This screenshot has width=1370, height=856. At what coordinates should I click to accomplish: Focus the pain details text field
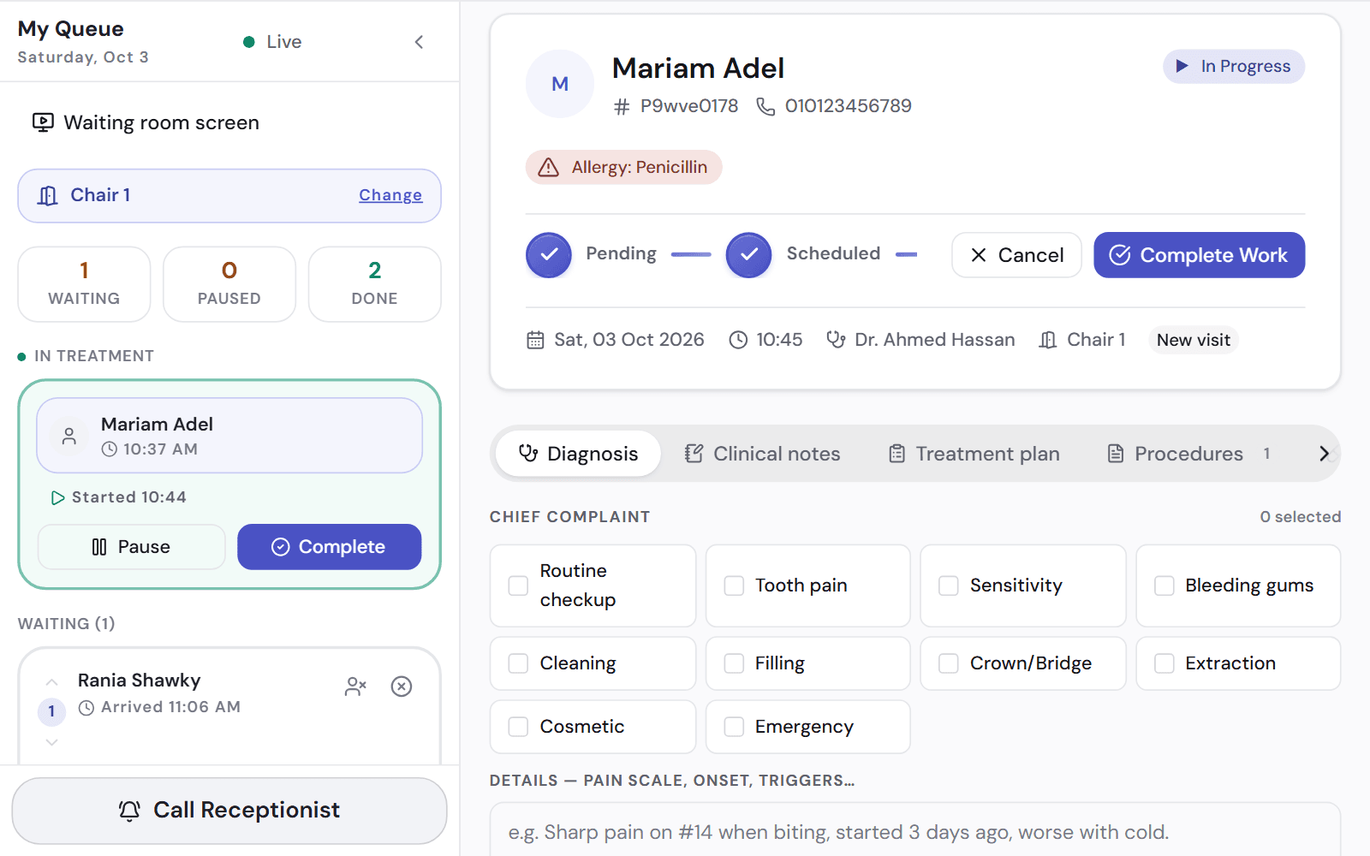click(914, 830)
